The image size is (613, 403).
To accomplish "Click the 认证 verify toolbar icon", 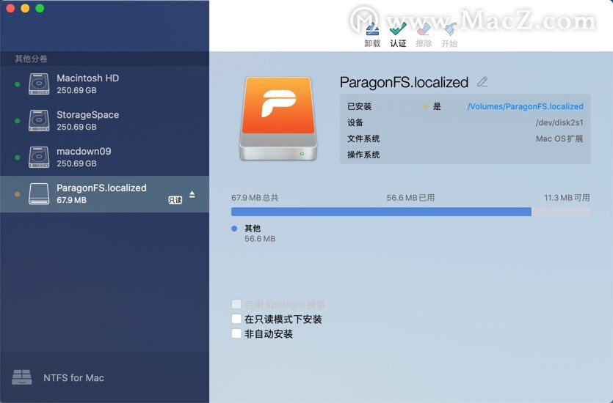I will [x=398, y=29].
